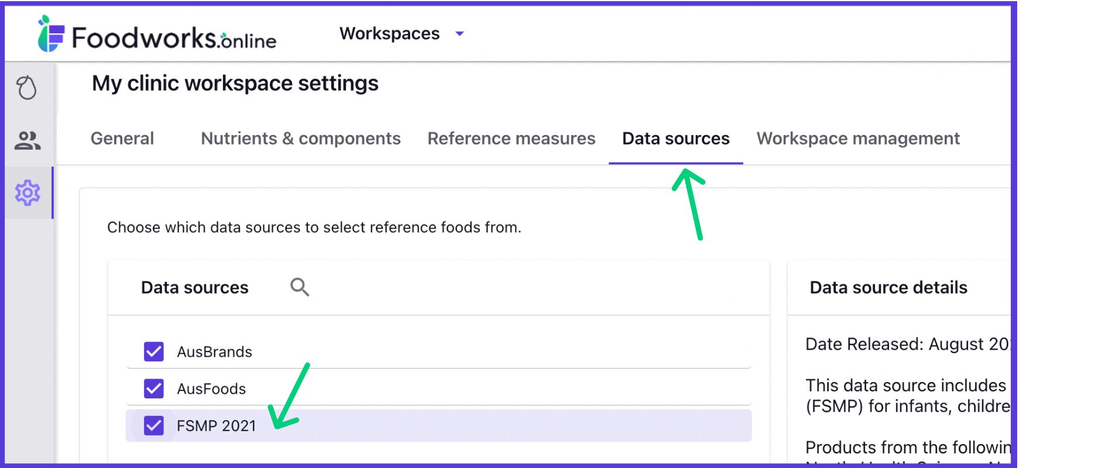Select the AusBrands data source row
1112x468 pixels.
438,352
